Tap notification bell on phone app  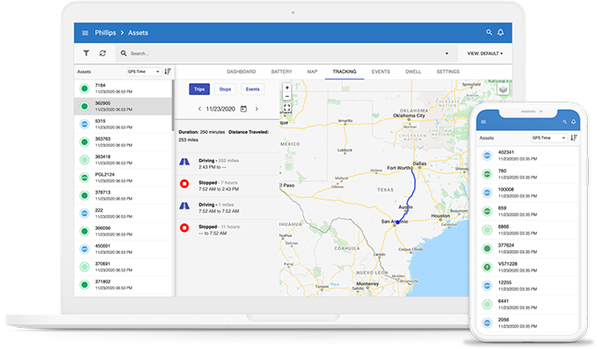573,122
